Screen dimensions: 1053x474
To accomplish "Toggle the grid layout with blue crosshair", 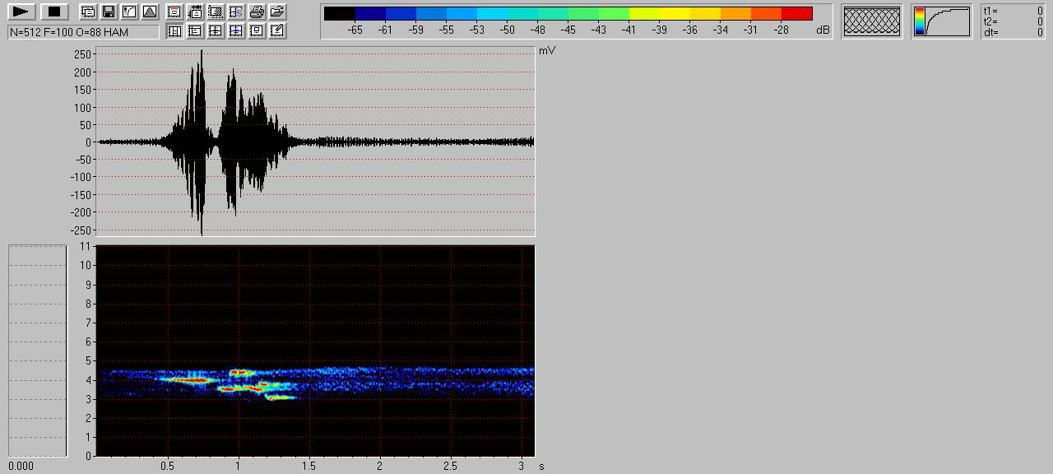I will coord(236,31).
